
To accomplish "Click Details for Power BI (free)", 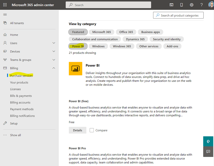I will click(77, 130).
